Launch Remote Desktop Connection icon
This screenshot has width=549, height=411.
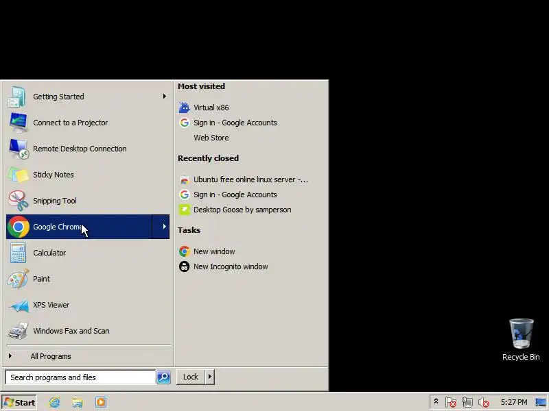tap(19, 149)
